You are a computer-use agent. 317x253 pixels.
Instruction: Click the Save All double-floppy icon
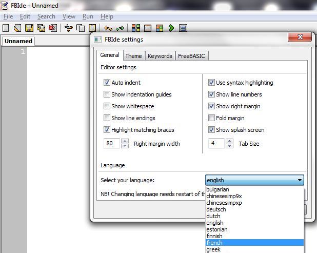41,28
